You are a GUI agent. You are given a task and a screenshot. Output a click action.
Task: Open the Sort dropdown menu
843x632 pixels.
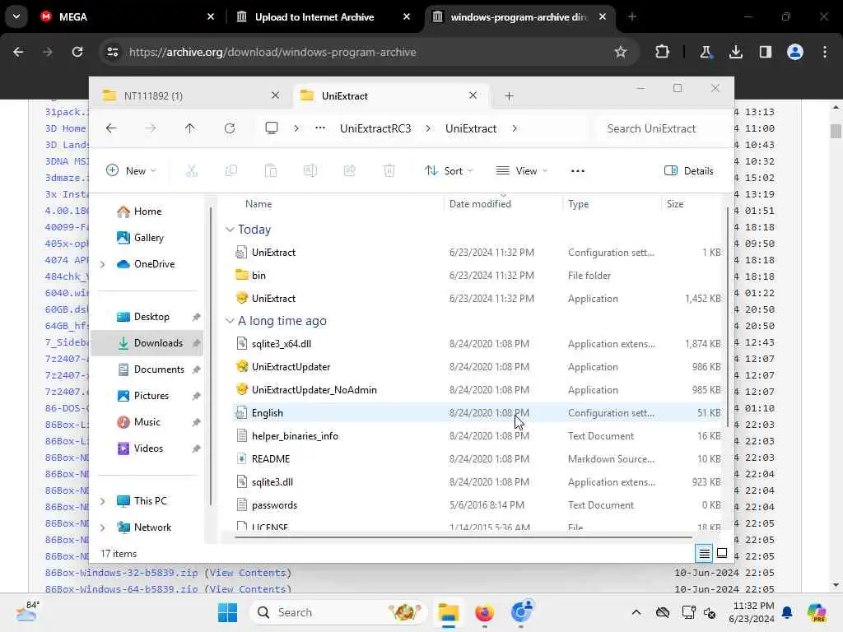click(449, 171)
